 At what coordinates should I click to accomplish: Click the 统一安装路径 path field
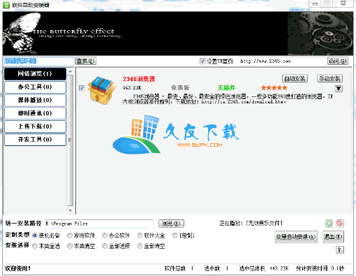point(99,224)
